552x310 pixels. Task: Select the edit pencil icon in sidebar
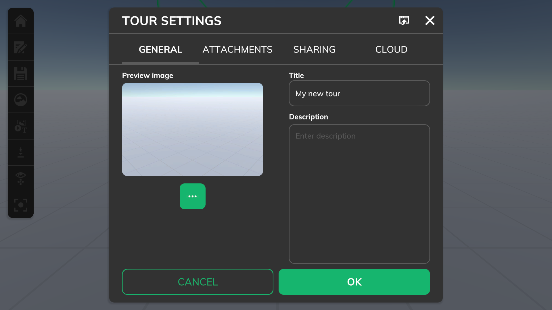coord(21,47)
